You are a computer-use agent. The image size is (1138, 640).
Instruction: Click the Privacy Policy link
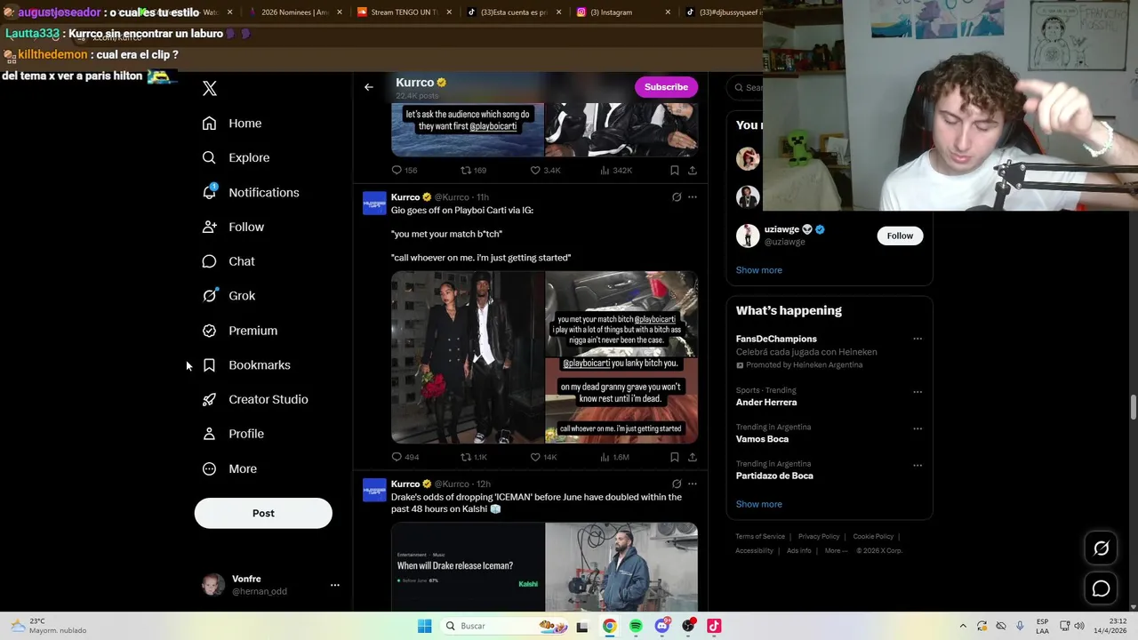819,537
